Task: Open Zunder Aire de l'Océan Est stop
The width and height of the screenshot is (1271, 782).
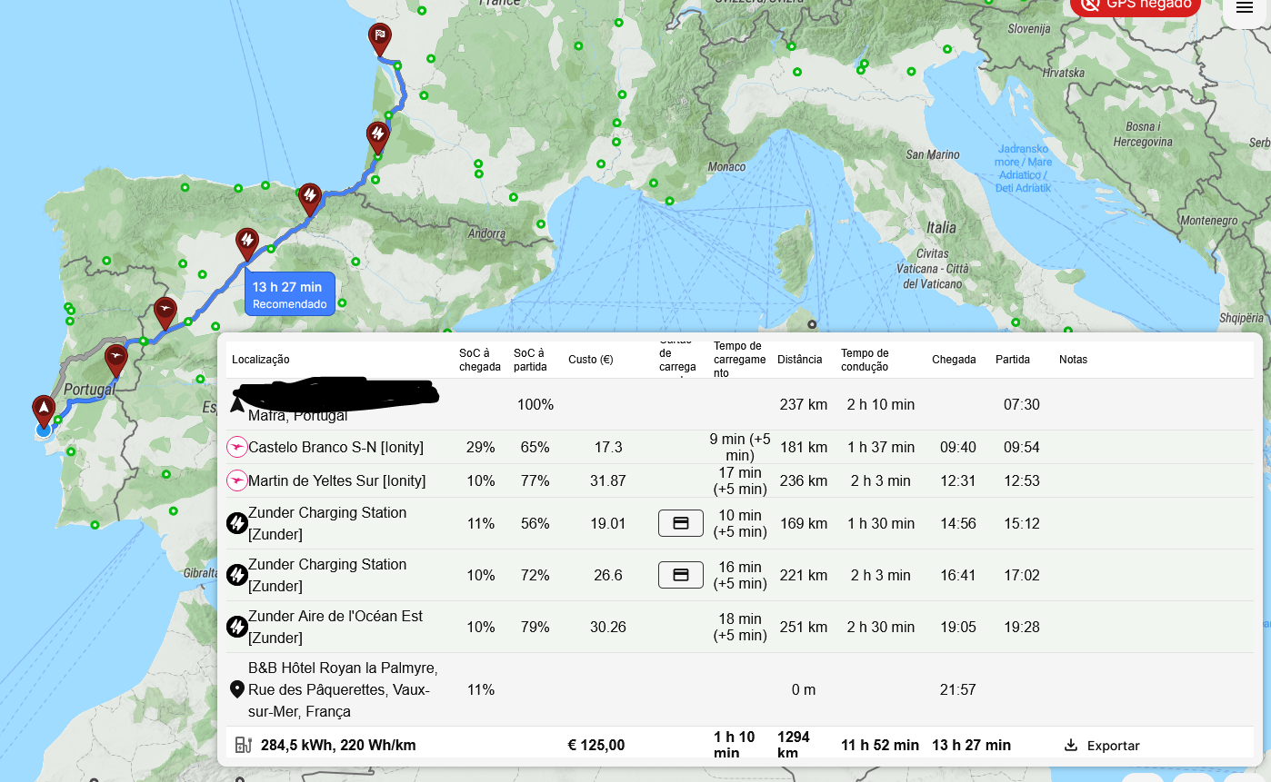Action: 335,627
